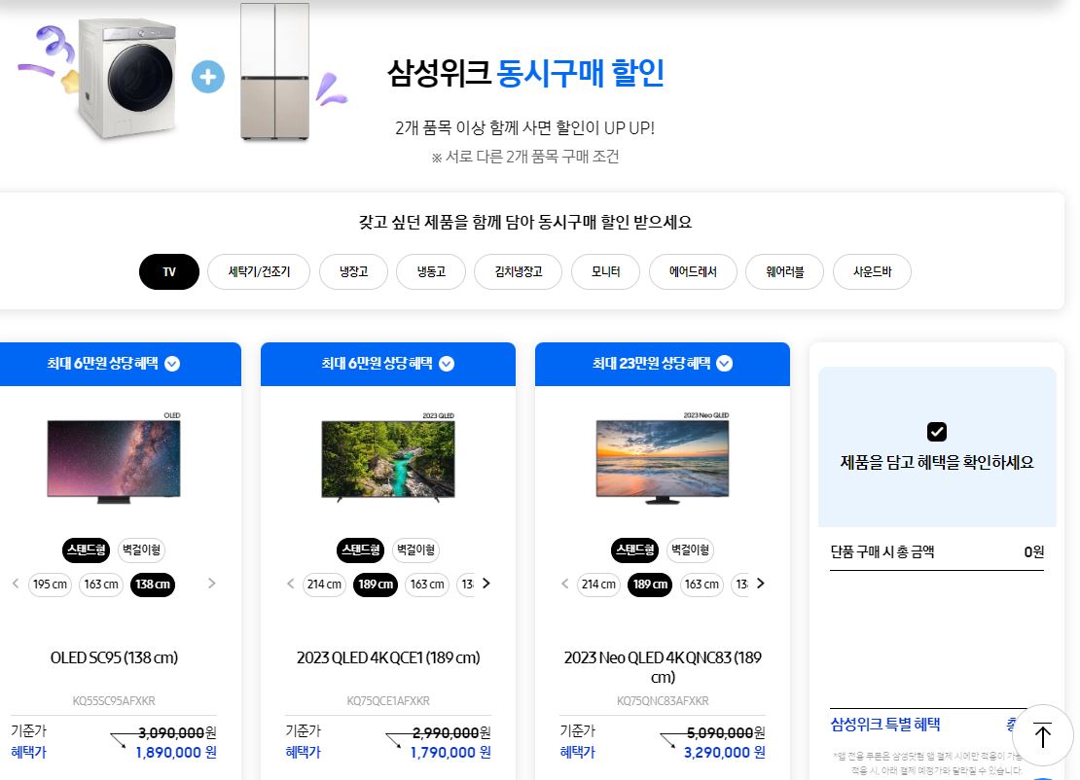Image resolution: width=1080 pixels, height=780 pixels.
Task: Previous sizes arrow on OLED SC95 card
Action: pos(16,584)
